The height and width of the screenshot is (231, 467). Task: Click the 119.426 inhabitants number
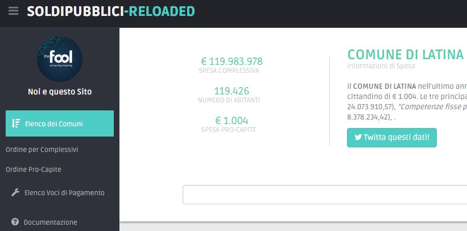pos(232,91)
